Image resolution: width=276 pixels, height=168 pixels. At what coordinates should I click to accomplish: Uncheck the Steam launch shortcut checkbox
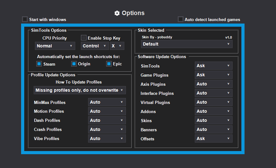pos(39,64)
